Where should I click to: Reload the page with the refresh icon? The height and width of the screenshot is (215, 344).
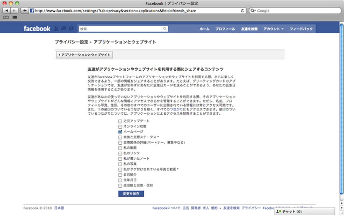242,11
